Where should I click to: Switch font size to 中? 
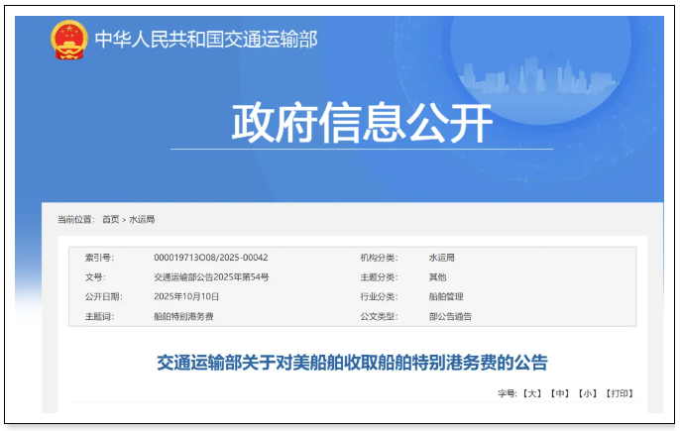[x=561, y=393]
